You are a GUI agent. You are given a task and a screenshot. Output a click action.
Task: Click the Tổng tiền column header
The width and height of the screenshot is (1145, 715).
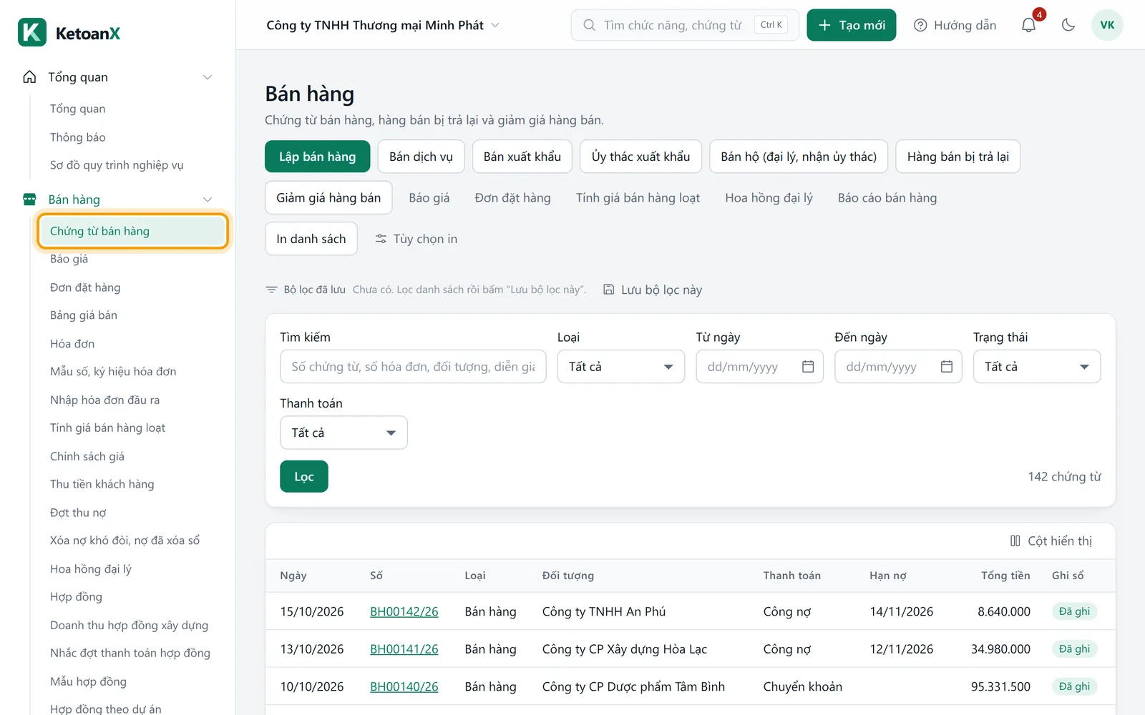[1005, 576]
